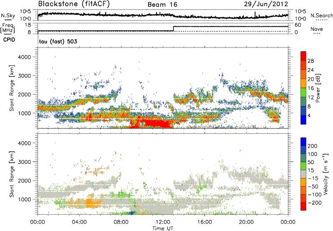This screenshot has width=333, height=231.
Task: Click the 'Power [dB]' colorbar label
Action: tap(318, 88)
